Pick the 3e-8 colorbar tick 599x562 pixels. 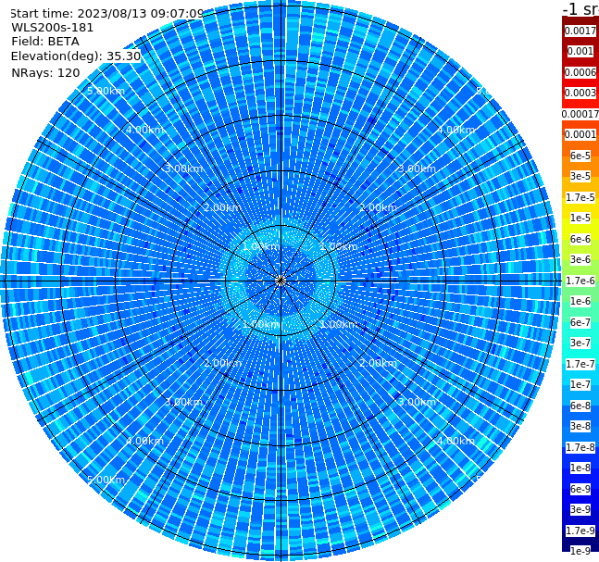580,426
